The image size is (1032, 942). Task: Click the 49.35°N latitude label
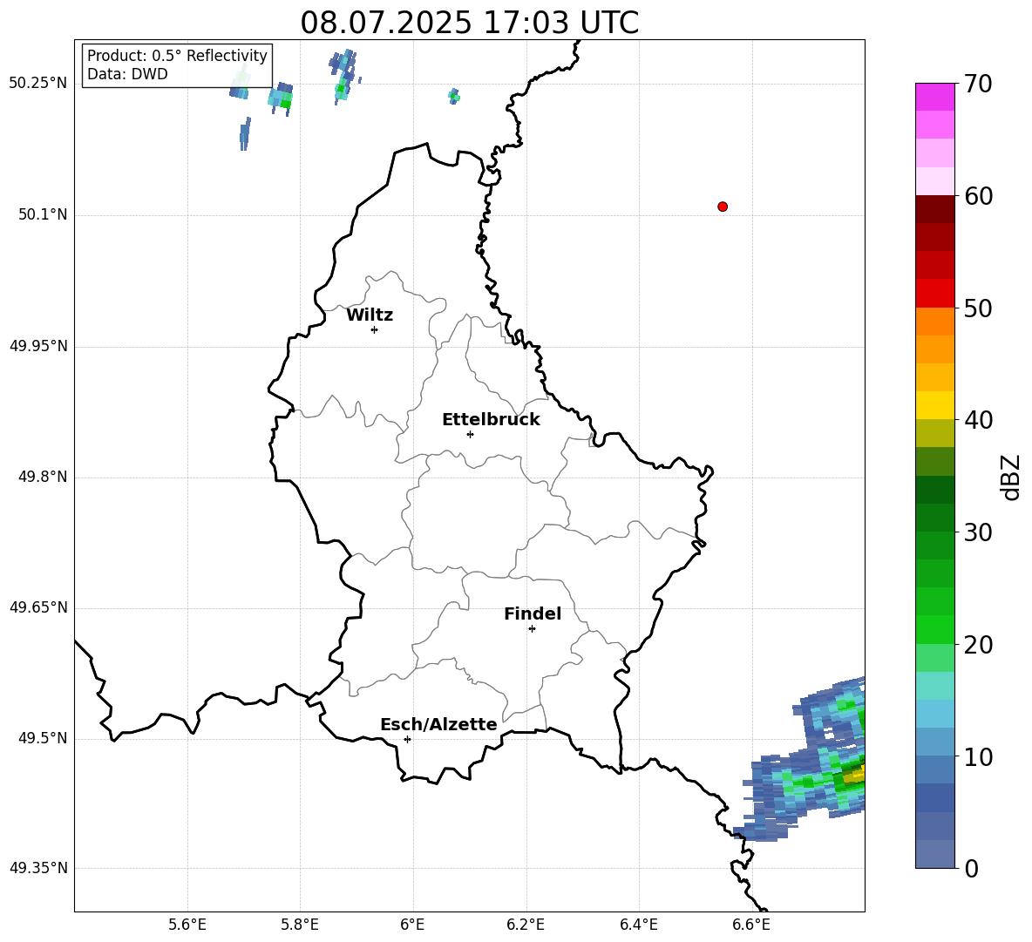[x=38, y=868]
